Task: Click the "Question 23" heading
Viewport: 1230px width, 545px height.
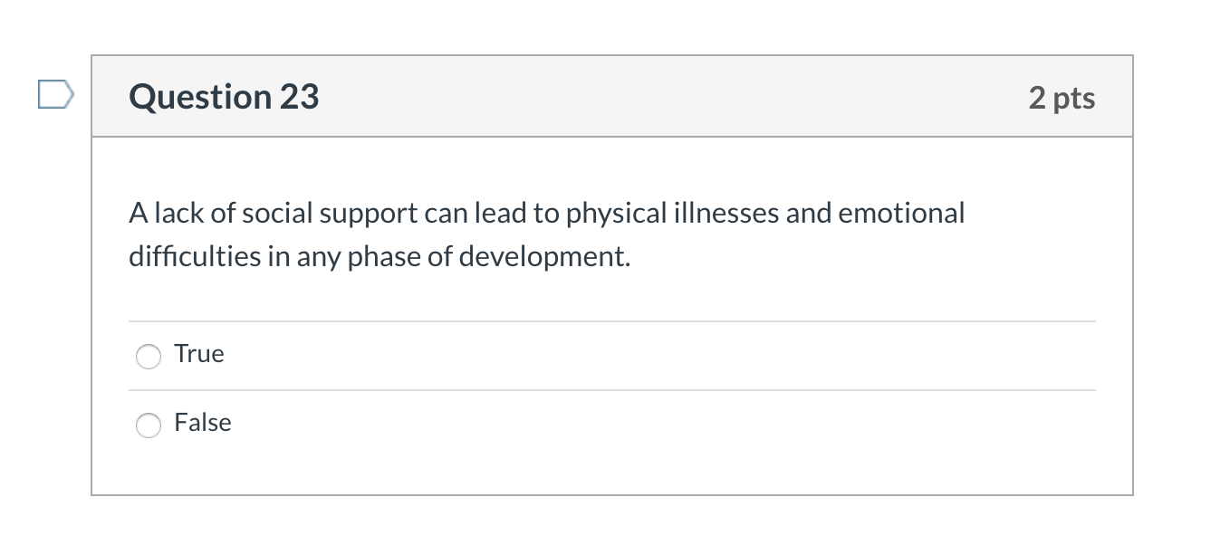Action: [224, 97]
